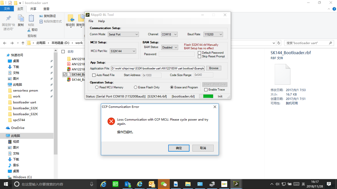Select sensorless pmsm in navigation pane
This screenshot has height=189, width=337.
pyautogui.click(x=25, y=91)
